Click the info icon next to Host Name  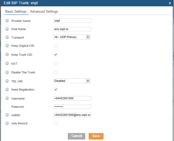(7, 29)
